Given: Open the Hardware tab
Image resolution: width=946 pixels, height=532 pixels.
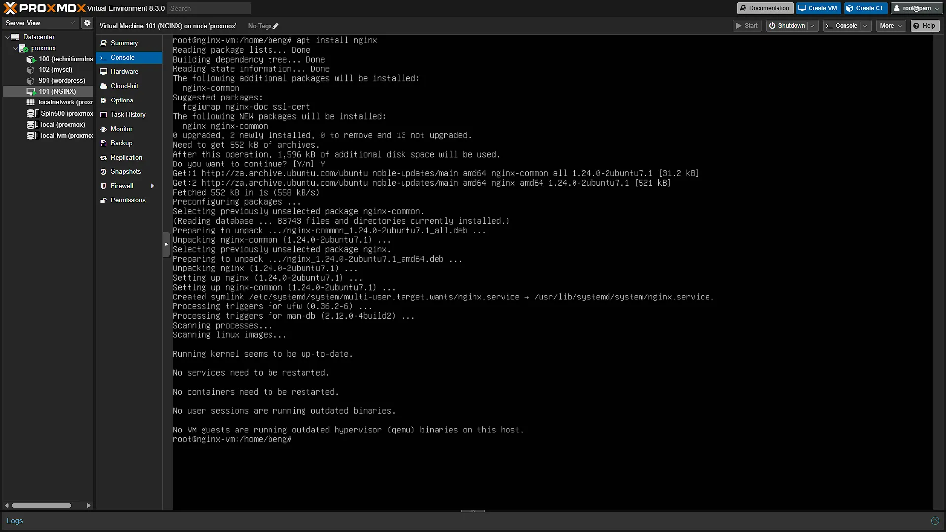Looking at the screenshot, I should point(129,72).
